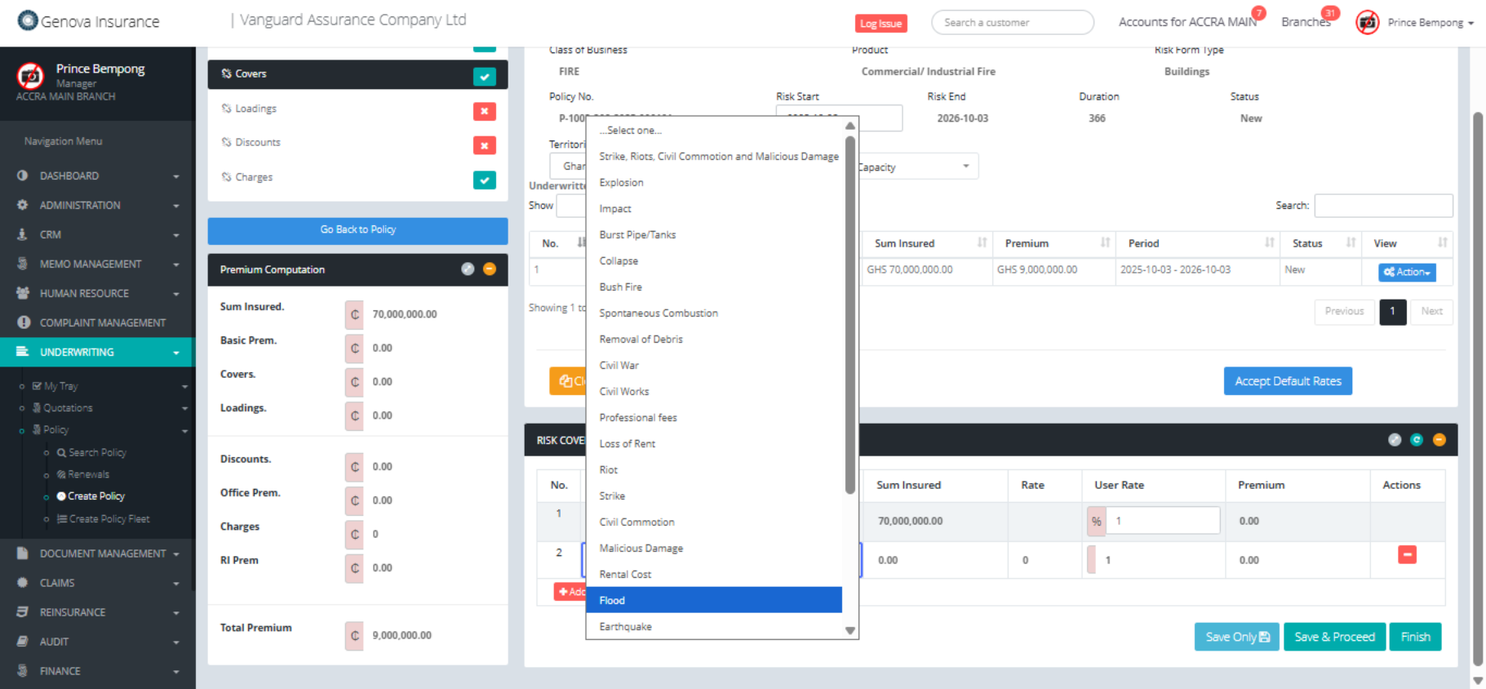Click the teal refresh icon in Risk Covers header
1486x689 pixels.
coord(1417,440)
